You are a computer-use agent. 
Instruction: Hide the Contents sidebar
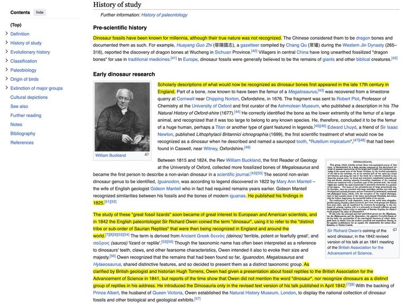click(x=40, y=12)
